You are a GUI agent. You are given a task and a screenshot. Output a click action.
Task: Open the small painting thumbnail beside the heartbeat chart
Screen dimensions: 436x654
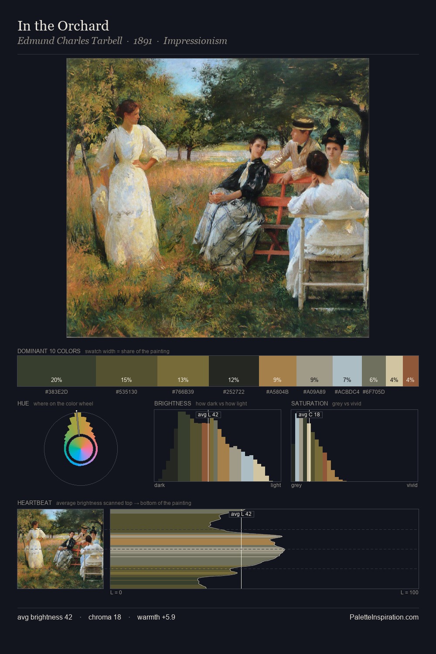[x=61, y=549]
